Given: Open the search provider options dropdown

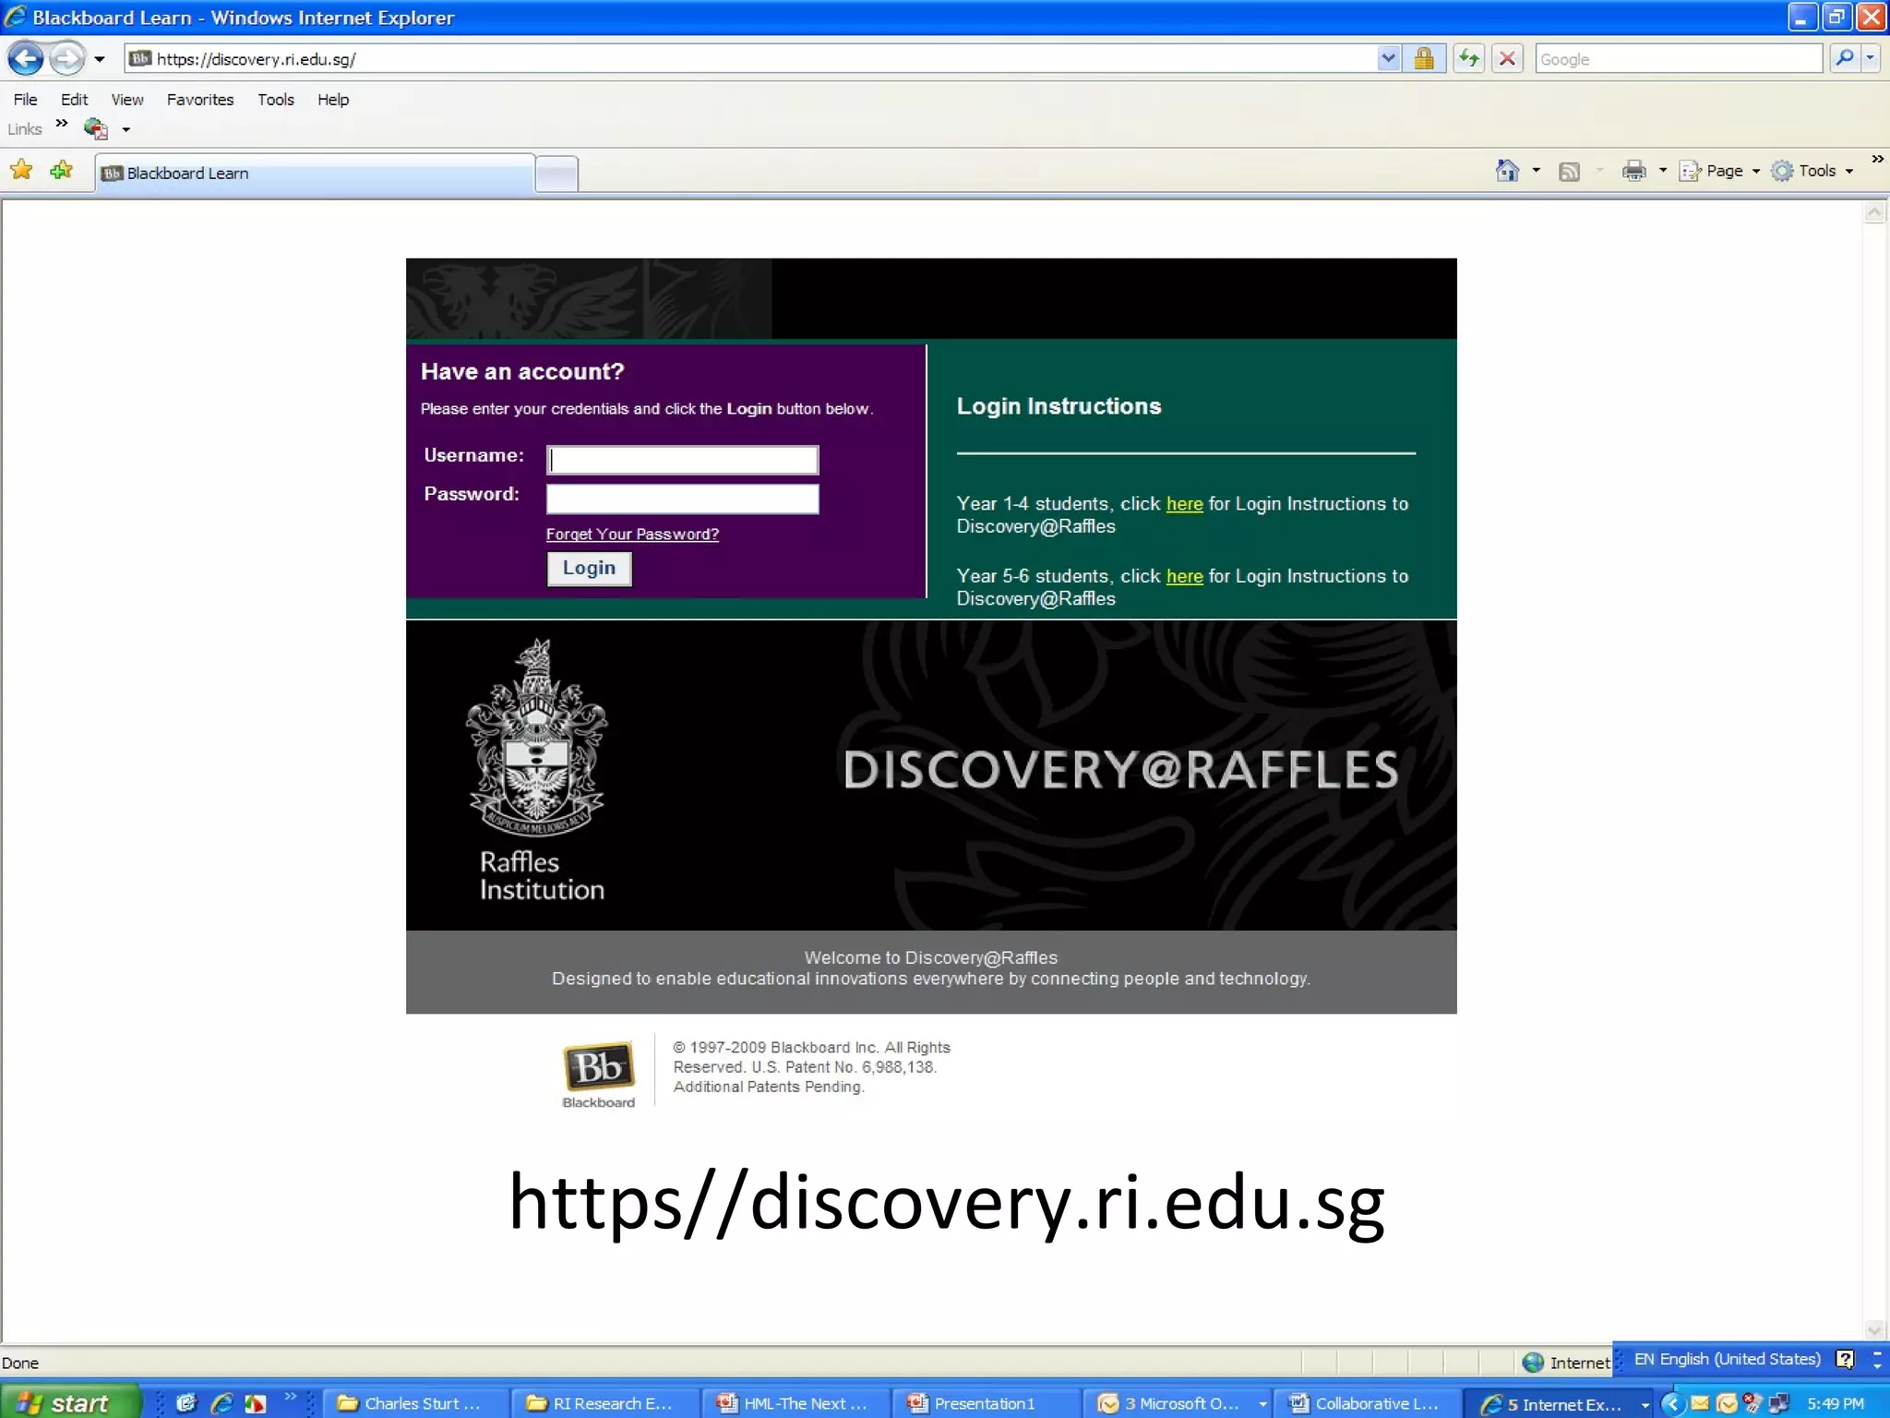Looking at the screenshot, I should pyautogui.click(x=1871, y=59).
